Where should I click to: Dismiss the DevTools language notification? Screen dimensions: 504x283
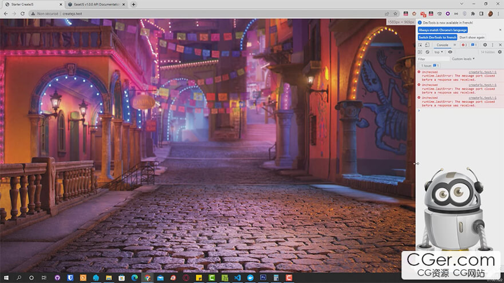pos(500,30)
